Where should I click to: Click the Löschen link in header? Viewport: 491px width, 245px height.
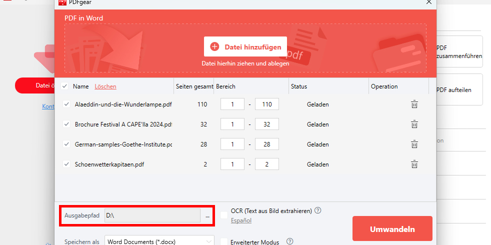[105, 86]
